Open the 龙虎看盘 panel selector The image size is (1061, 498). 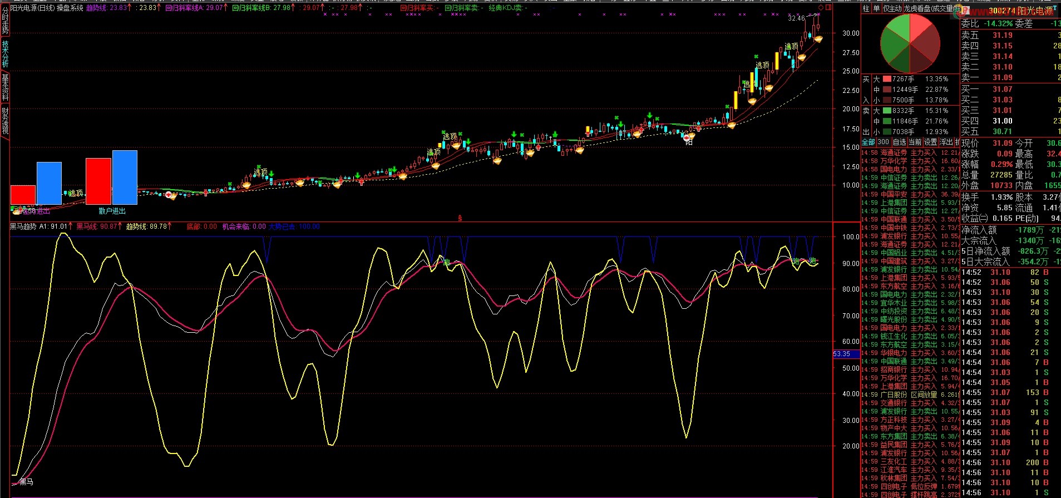click(932, 8)
